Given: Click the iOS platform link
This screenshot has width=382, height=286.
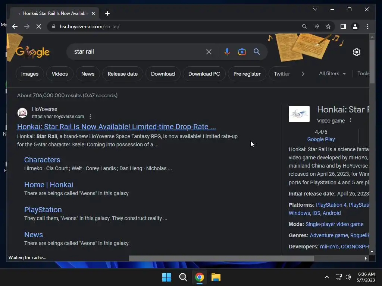Looking at the screenshot, I should click(316, 213).
